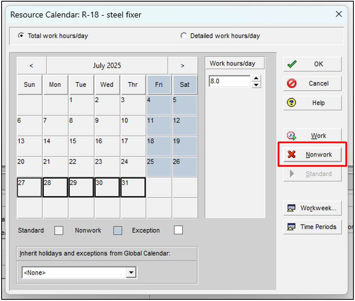
Task: Click the July 2025 month header
Action: 107,66
